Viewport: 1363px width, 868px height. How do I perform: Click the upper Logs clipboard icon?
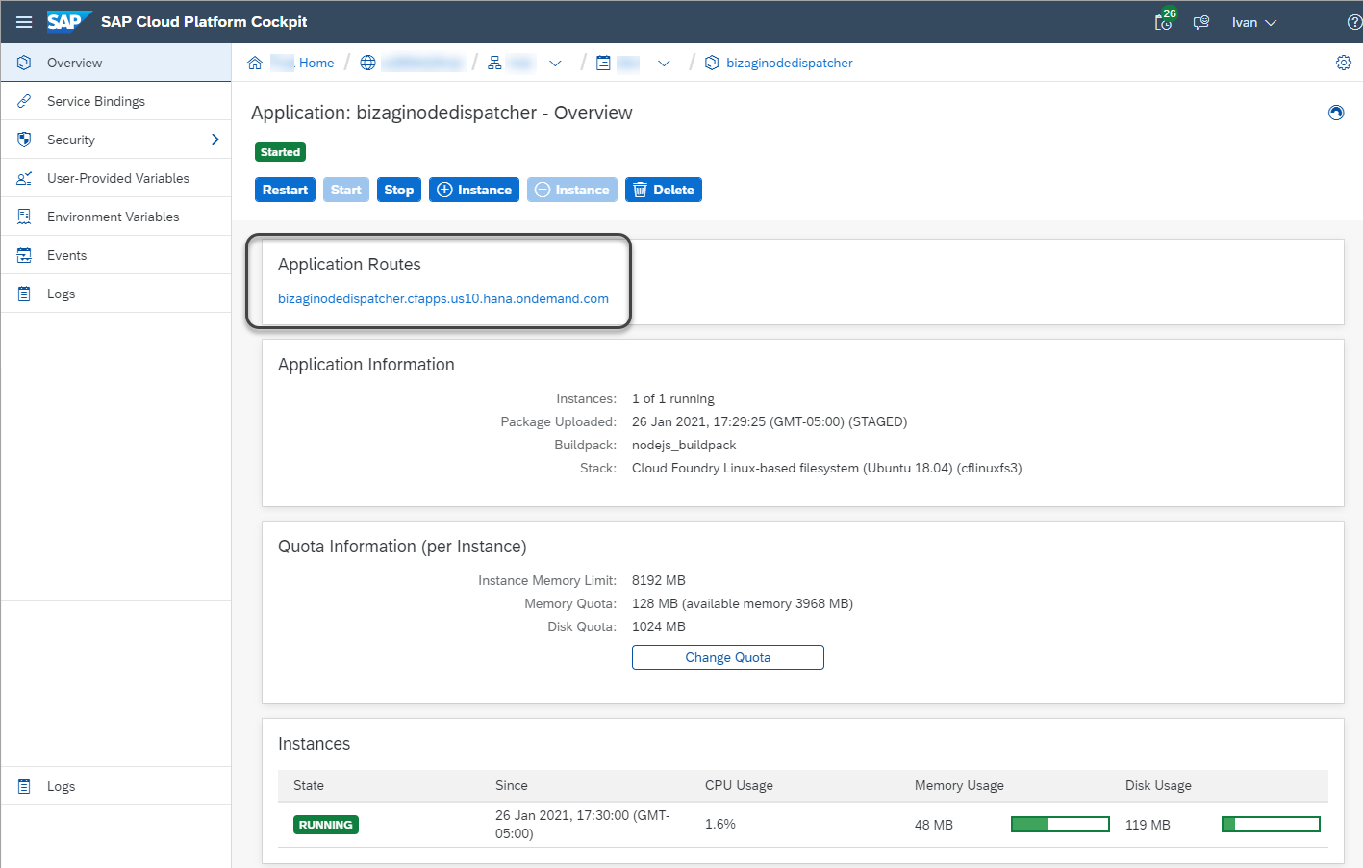point(24,294)
